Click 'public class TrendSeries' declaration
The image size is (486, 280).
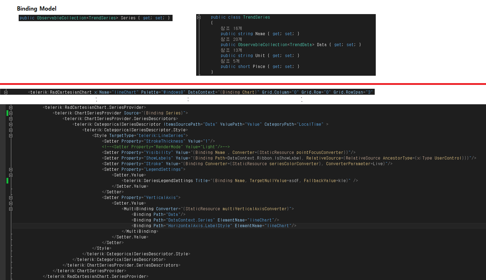(x=241, y=17)
